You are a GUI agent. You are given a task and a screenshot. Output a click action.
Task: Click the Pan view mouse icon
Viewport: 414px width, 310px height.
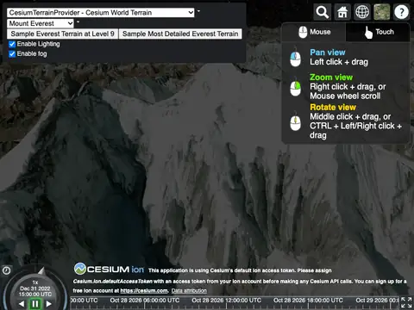[295, 57]
